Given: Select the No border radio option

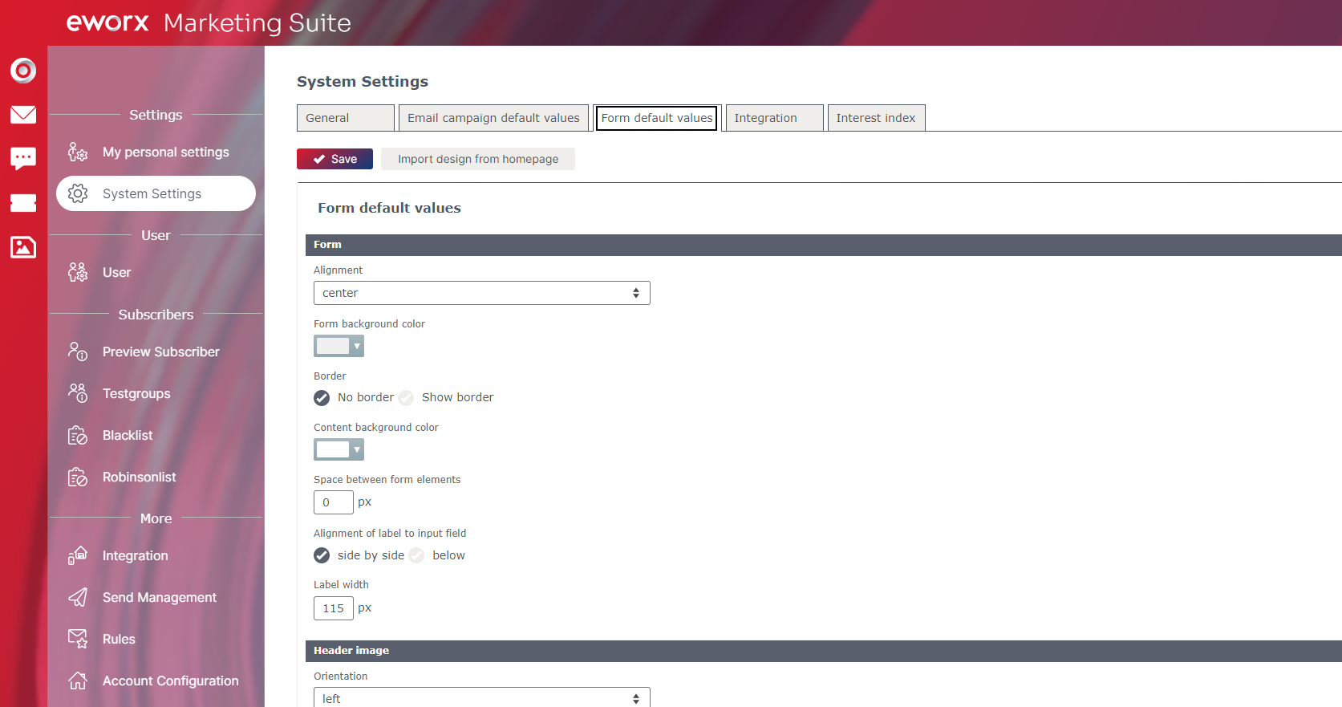Looking at the screenshot, I should point(322,398).
